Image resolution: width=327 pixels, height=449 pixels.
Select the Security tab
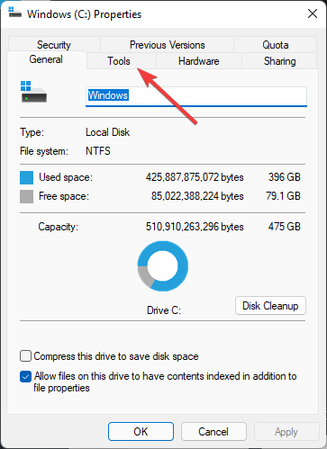54,45
